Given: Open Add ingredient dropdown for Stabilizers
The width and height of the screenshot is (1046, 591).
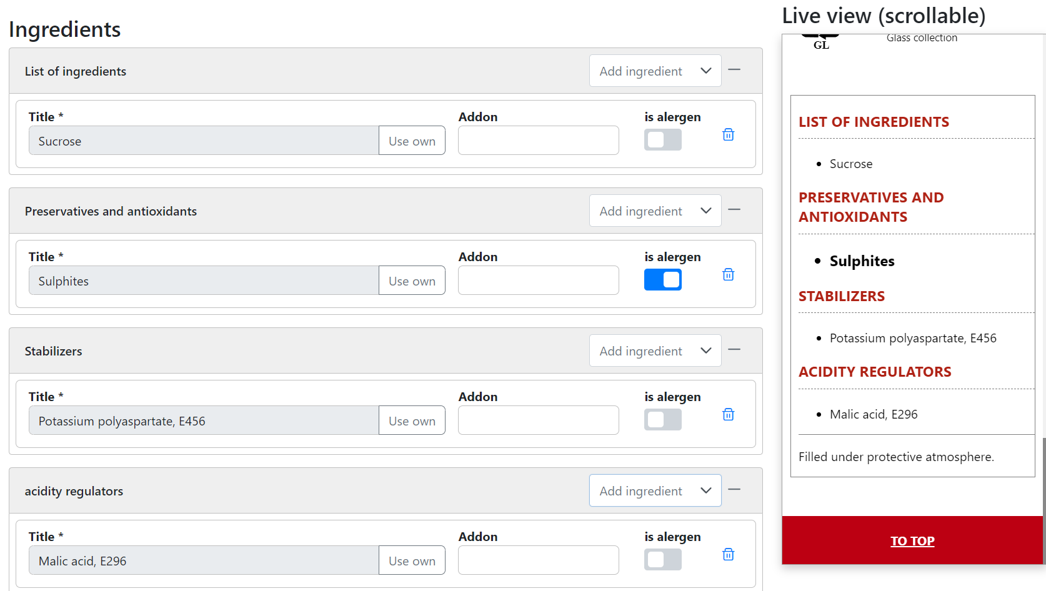Looking at the screenshot, I should 655,351.
